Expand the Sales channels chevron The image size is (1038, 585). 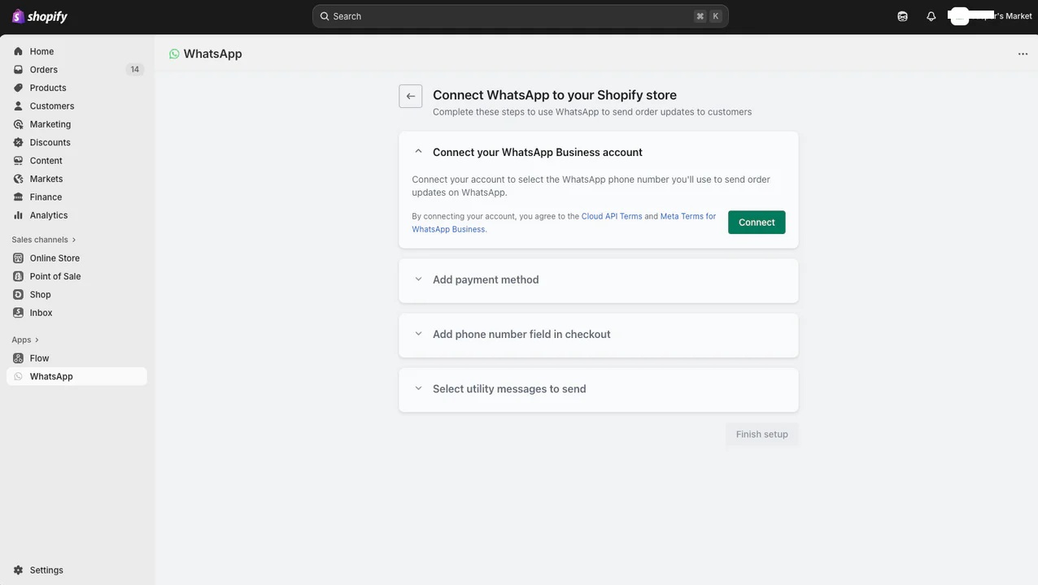pos(74,240)
